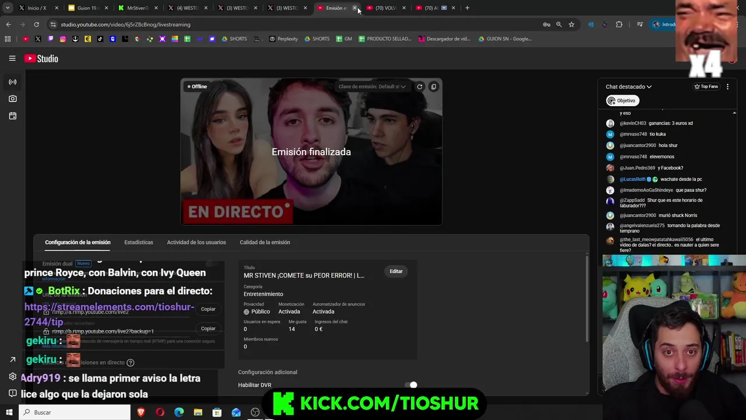Open a new browser tab with plus
Image resolution: width=746 pixels, height=420 pixels.
point(467,8)
